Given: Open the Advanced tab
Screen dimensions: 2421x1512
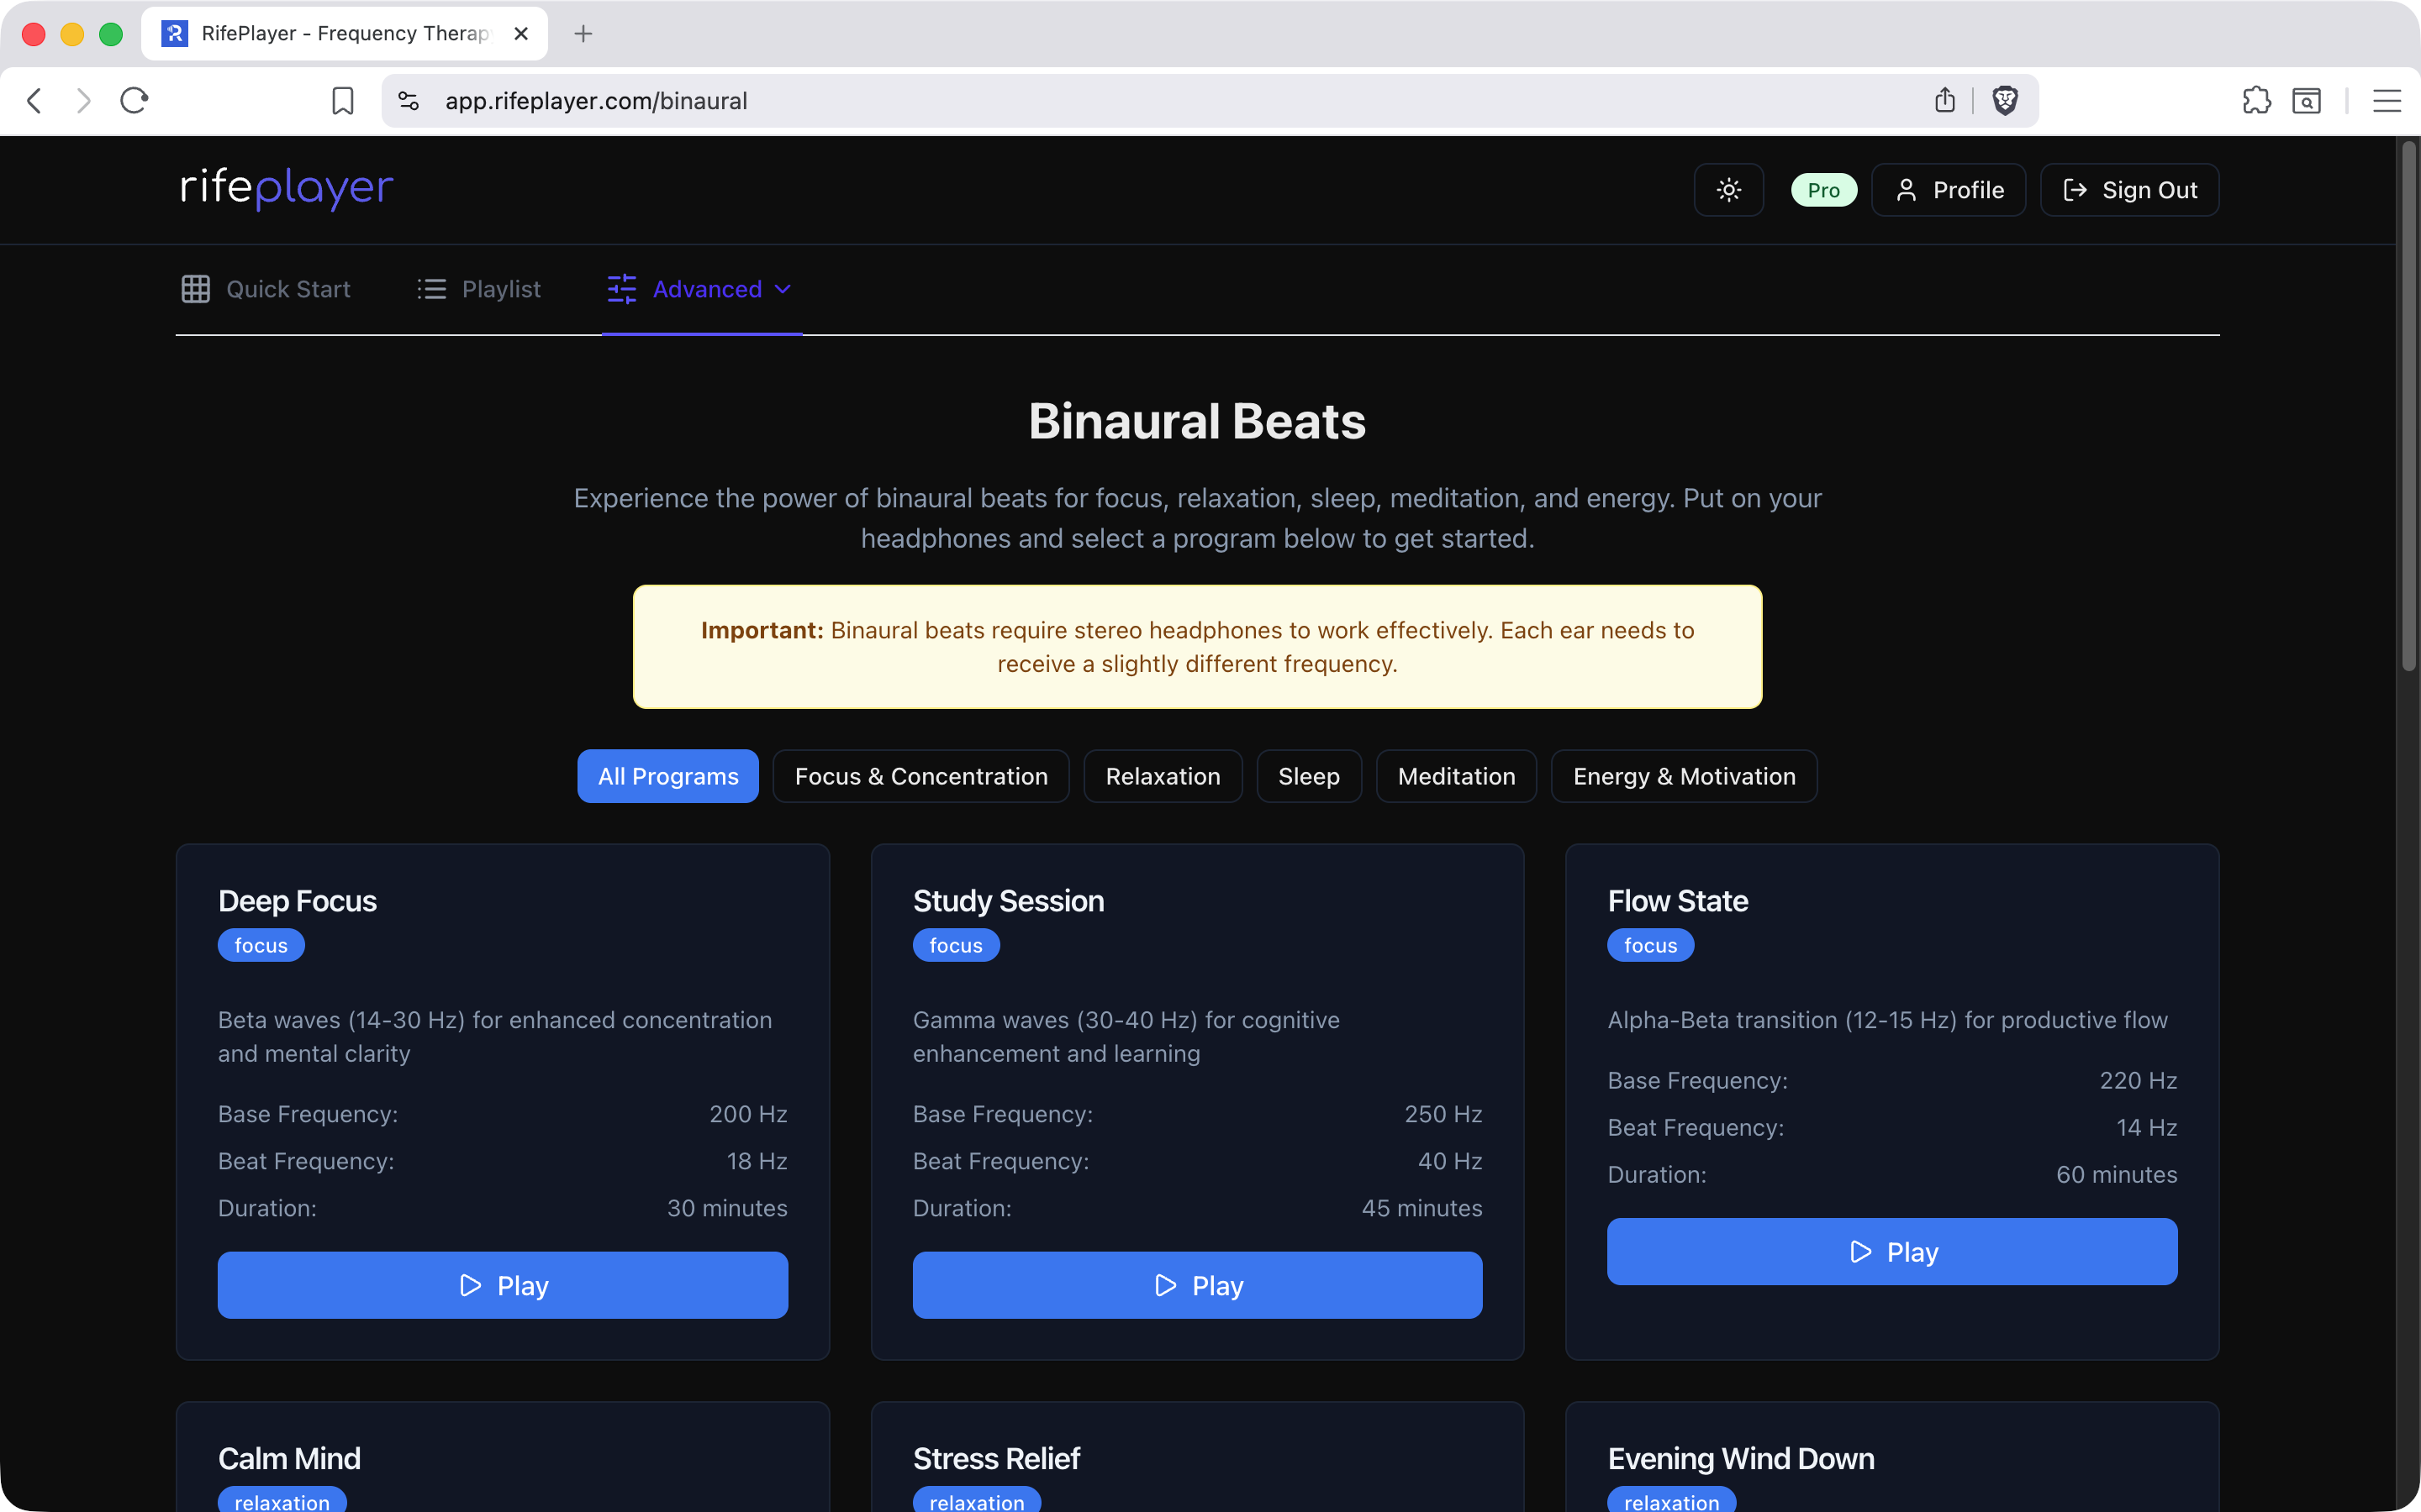Looking at the screenshot, I should click(x=701, y=289).
